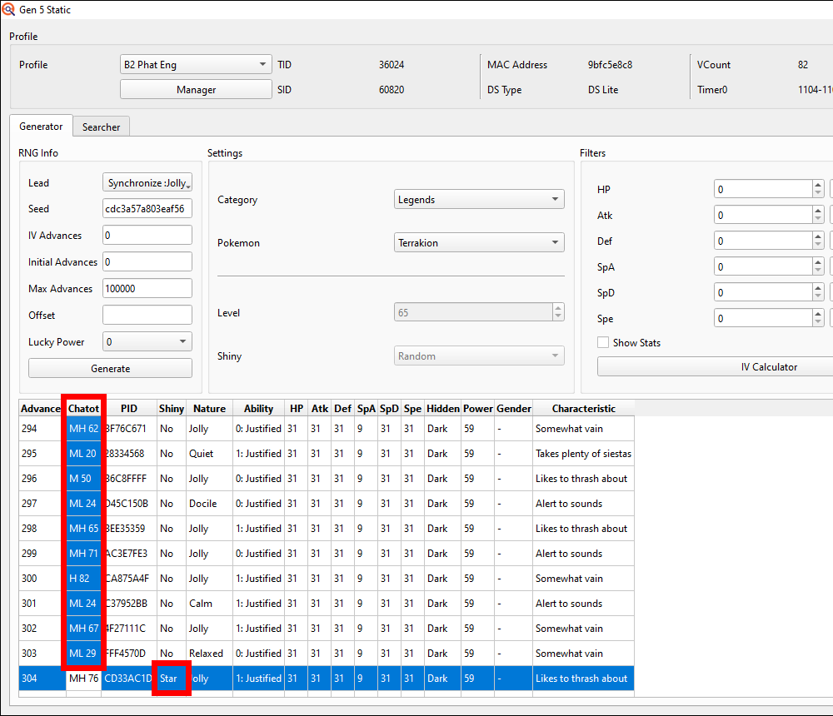This screenshot has width=833, height=716.
Task: Decrease the Spe filter minimum value
Action: click(x=818, y=324)
